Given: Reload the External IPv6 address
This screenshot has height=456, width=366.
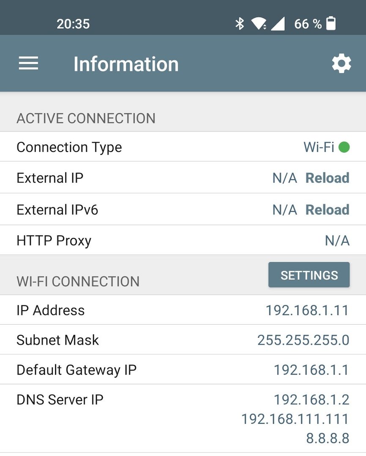Looking at the screenshot, I should tap(327, 210).
